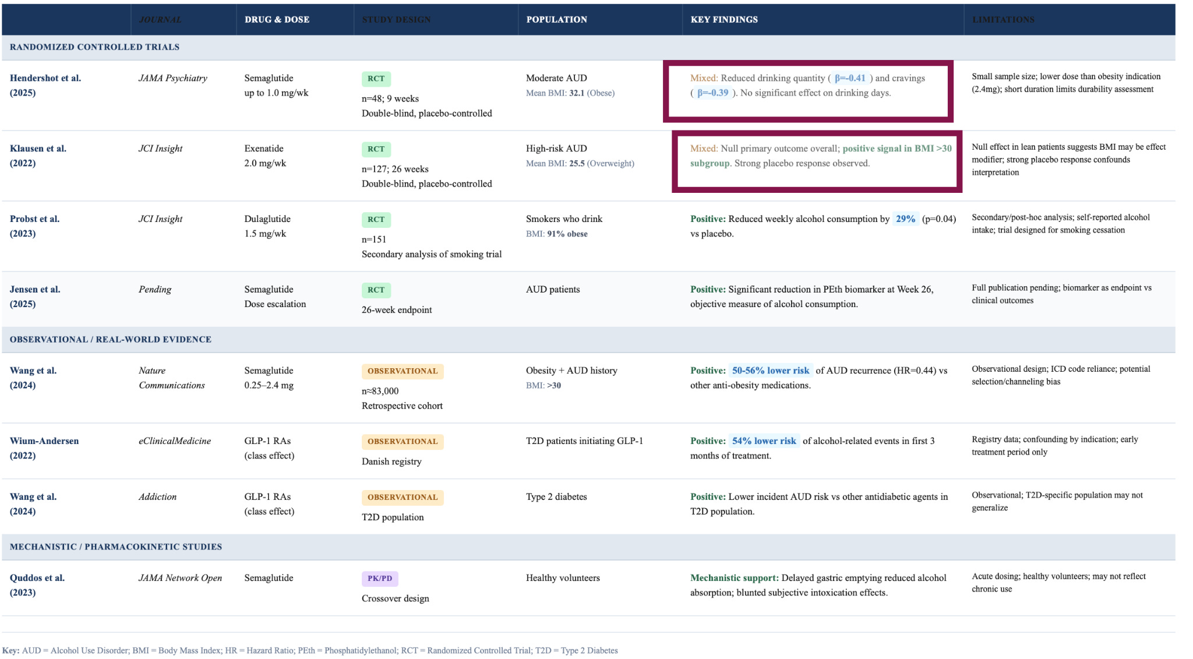Viewport: 1193px width, 659px height.
Task: Click the RCT badge in Hendershot row
Action: (376, 79)
